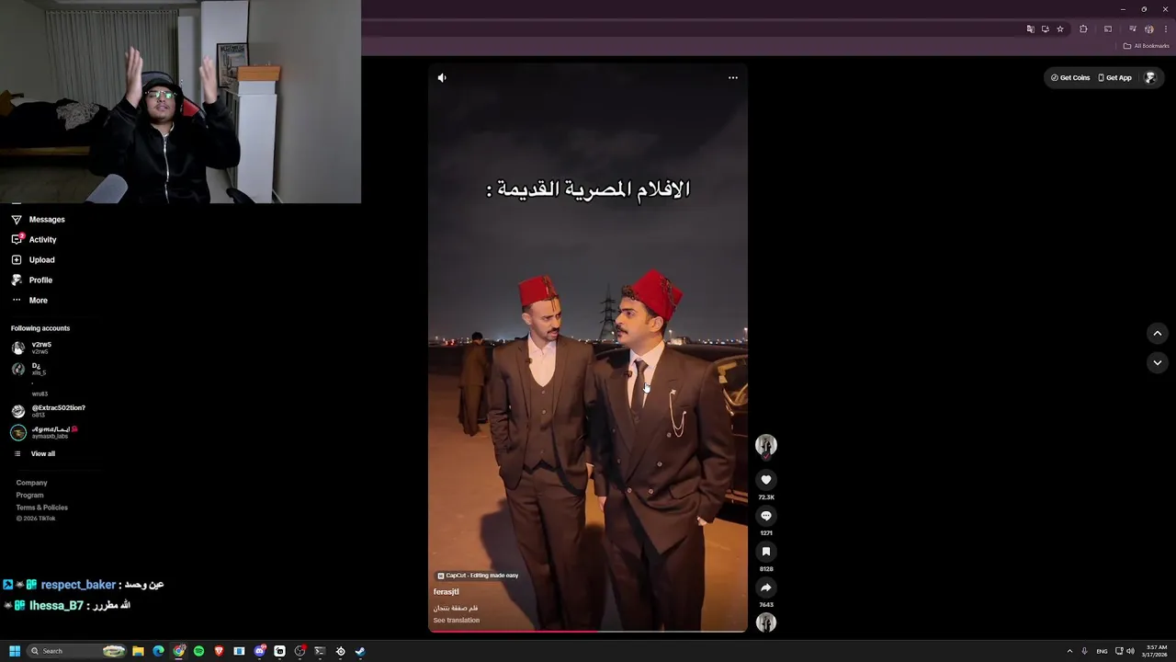This screenshot has width=1176, height=662.
Task: Open the terminal icon in taskbar
Action: [x=320, y=651]
